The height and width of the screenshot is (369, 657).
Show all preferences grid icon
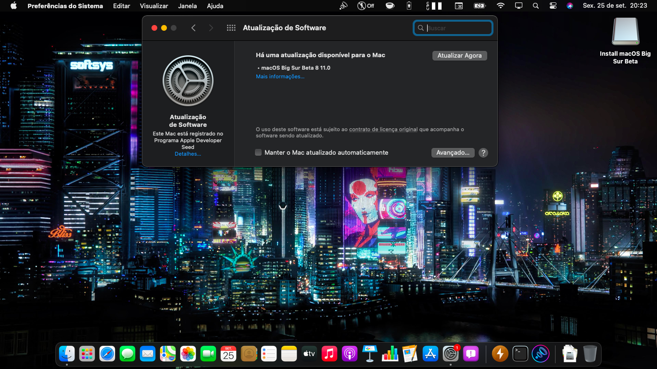coord(231,28)
